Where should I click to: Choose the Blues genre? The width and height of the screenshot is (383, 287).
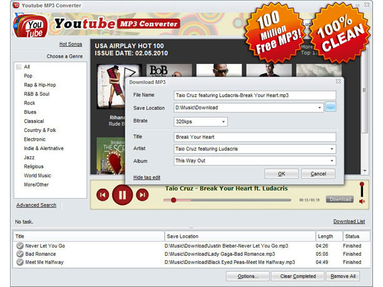tap(30, 112)
